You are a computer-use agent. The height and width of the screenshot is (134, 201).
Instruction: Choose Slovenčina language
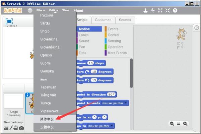(55, 39)
